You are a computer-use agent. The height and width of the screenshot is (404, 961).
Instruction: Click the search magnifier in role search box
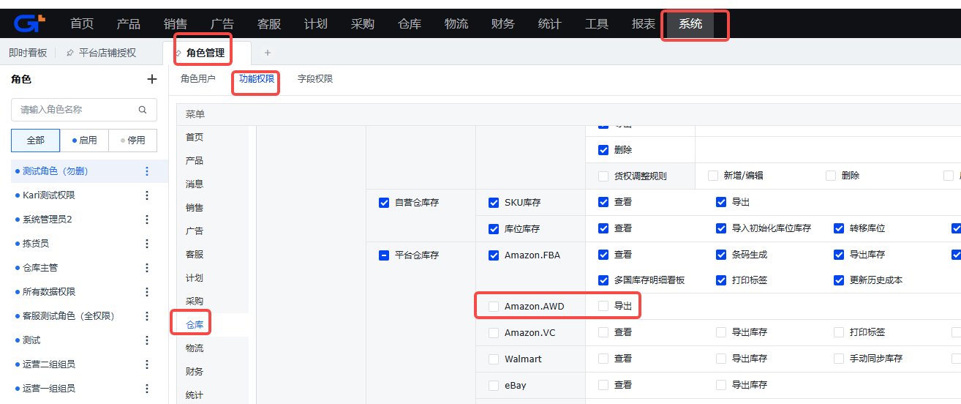click(x=143, y=110)
